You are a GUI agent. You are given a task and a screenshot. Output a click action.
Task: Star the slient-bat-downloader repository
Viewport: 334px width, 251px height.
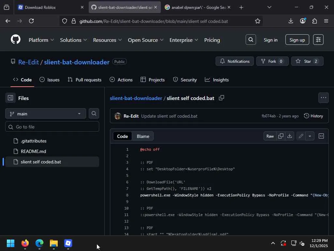(307, 61)
